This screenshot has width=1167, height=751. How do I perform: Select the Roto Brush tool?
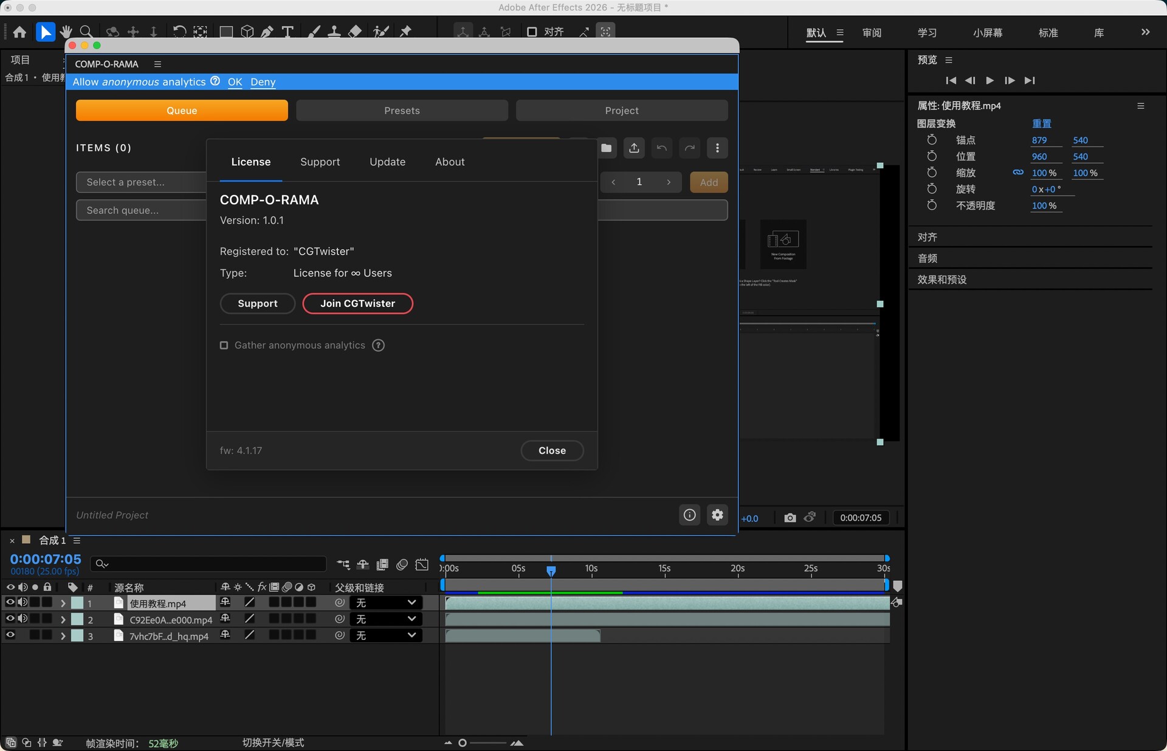(381, 32)
